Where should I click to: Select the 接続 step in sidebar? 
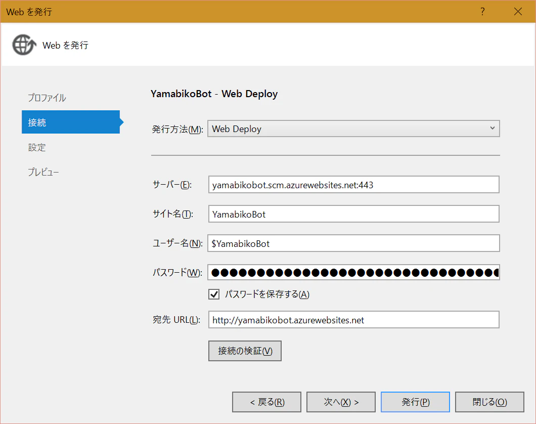pos(71,122)
